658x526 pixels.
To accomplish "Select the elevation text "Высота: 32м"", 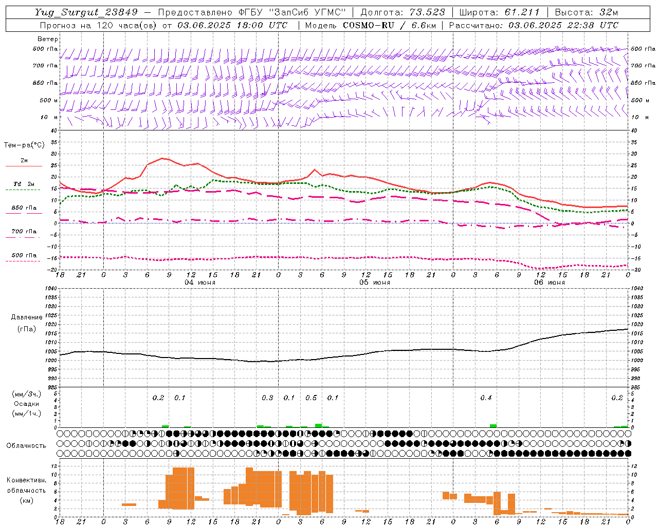I will [587, 12].
